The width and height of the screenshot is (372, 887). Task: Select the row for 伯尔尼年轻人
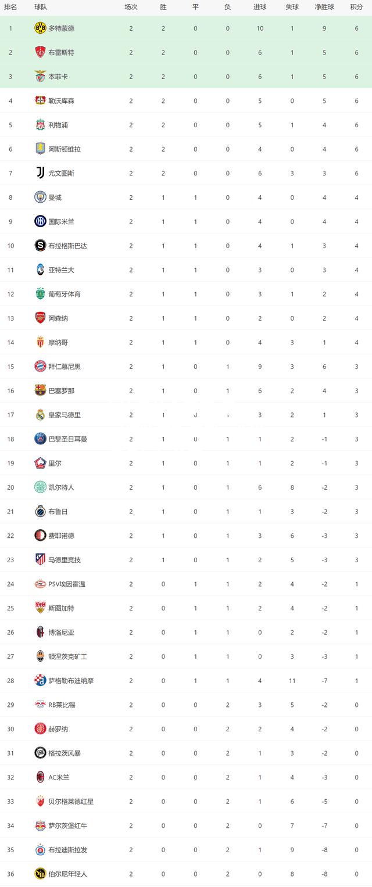(x=186, y=874)
